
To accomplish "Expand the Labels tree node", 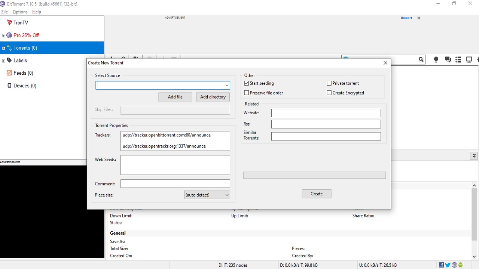I will click(4, 61).
